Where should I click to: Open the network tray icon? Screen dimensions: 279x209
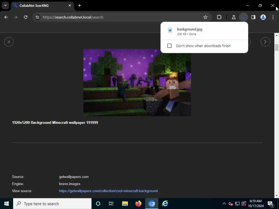tap(237, 204)
